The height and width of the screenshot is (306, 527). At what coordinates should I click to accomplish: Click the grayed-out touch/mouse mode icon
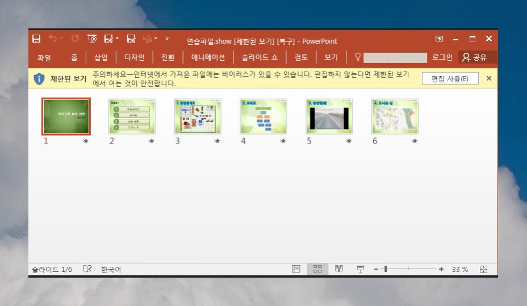(x=148, y=39)
